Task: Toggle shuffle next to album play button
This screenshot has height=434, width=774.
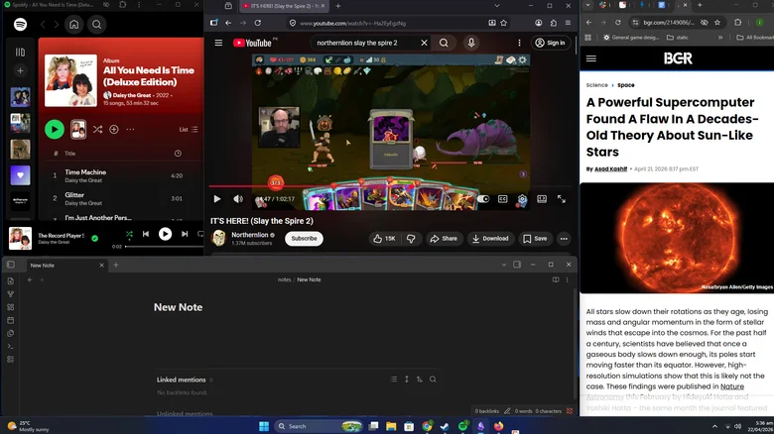Action: pyautogui.click(x=97, y=129)
